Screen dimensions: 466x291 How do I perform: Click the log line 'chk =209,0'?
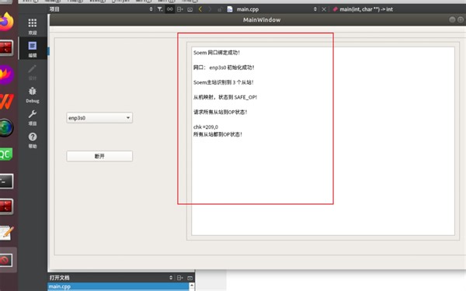tap(206, 126)
